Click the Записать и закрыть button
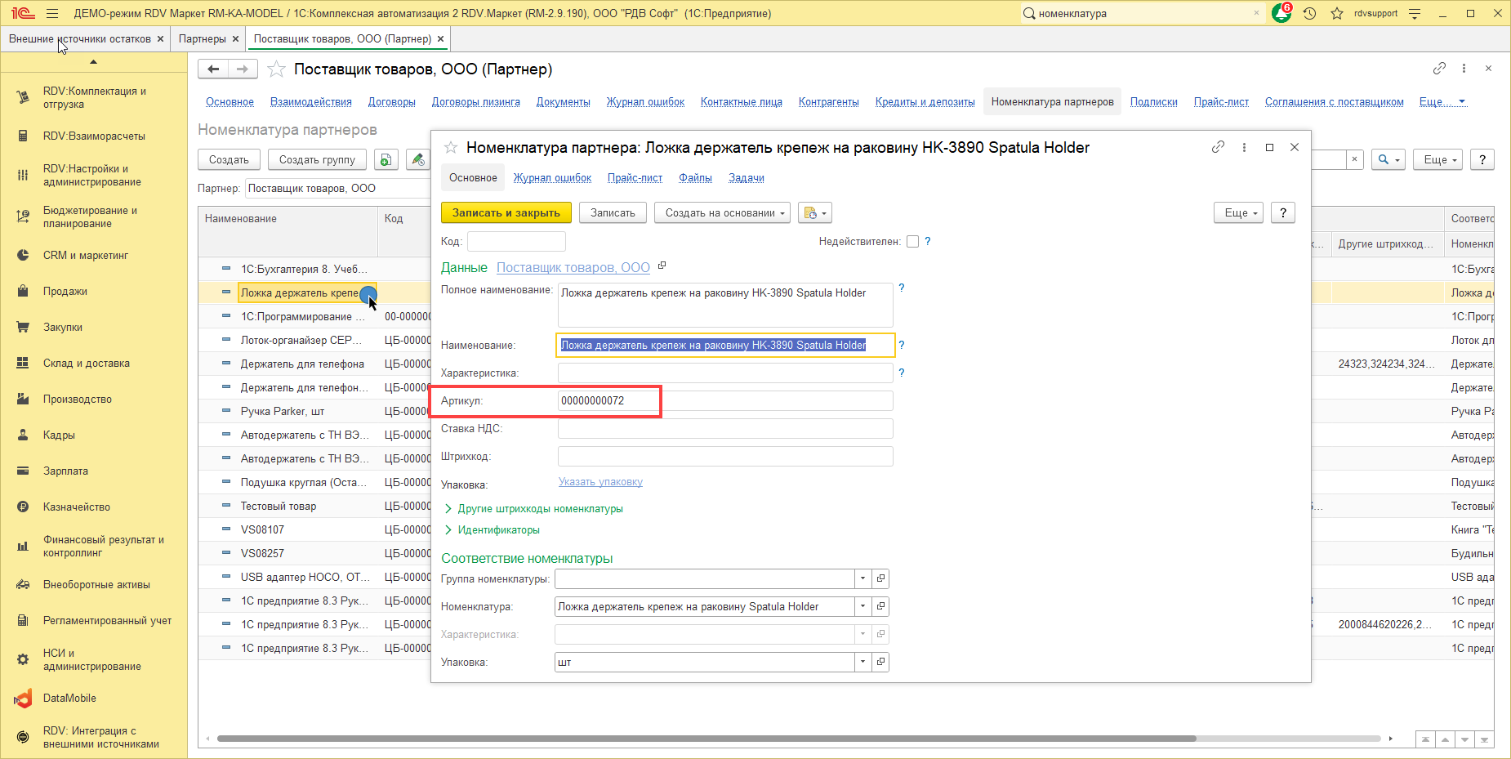Viewport: 1511px width, 759px height. point(506,213)
